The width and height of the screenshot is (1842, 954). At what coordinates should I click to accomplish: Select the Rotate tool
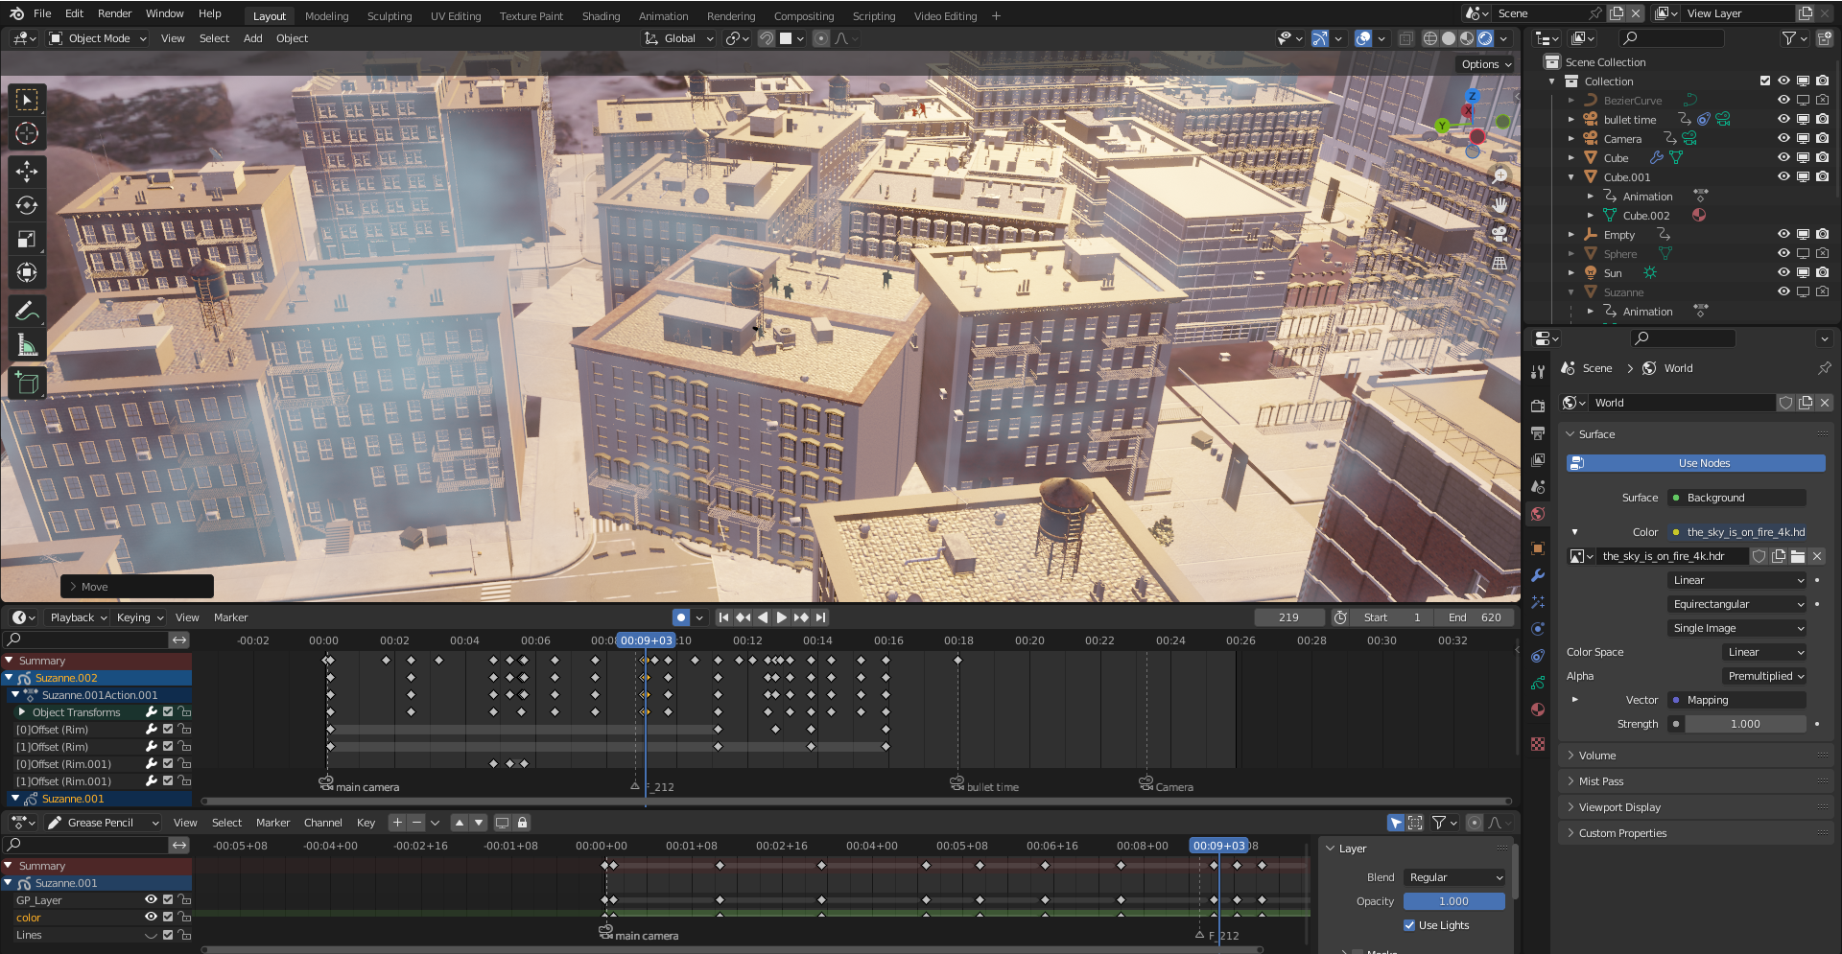coord(27,205)
